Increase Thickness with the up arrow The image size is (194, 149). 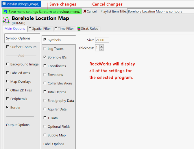click(101, 46)
